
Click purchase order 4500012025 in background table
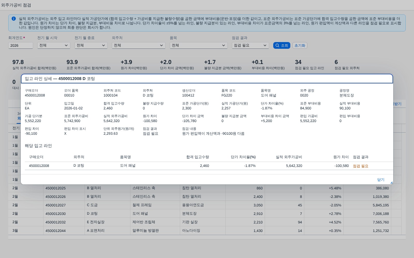point(56,188)
